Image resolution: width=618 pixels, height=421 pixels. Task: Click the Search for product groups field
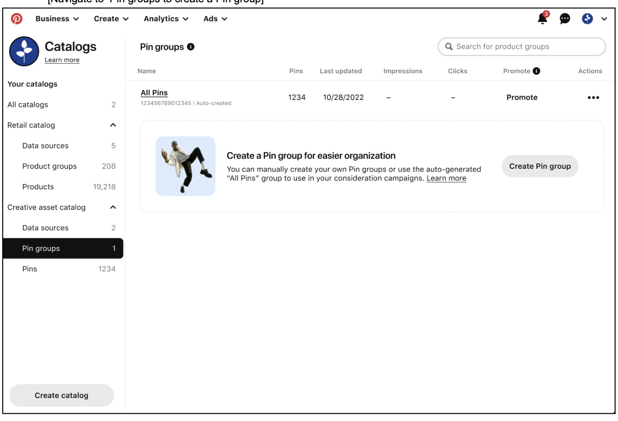click(522, 47)
